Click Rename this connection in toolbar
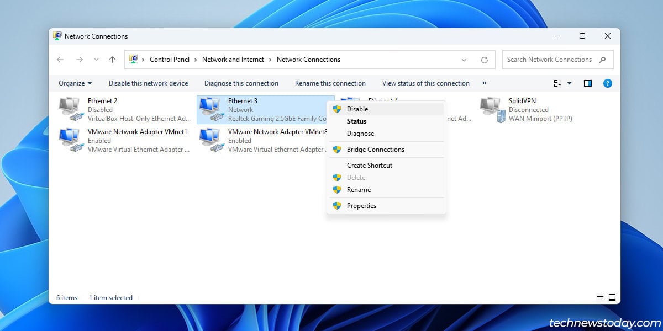 330,83
